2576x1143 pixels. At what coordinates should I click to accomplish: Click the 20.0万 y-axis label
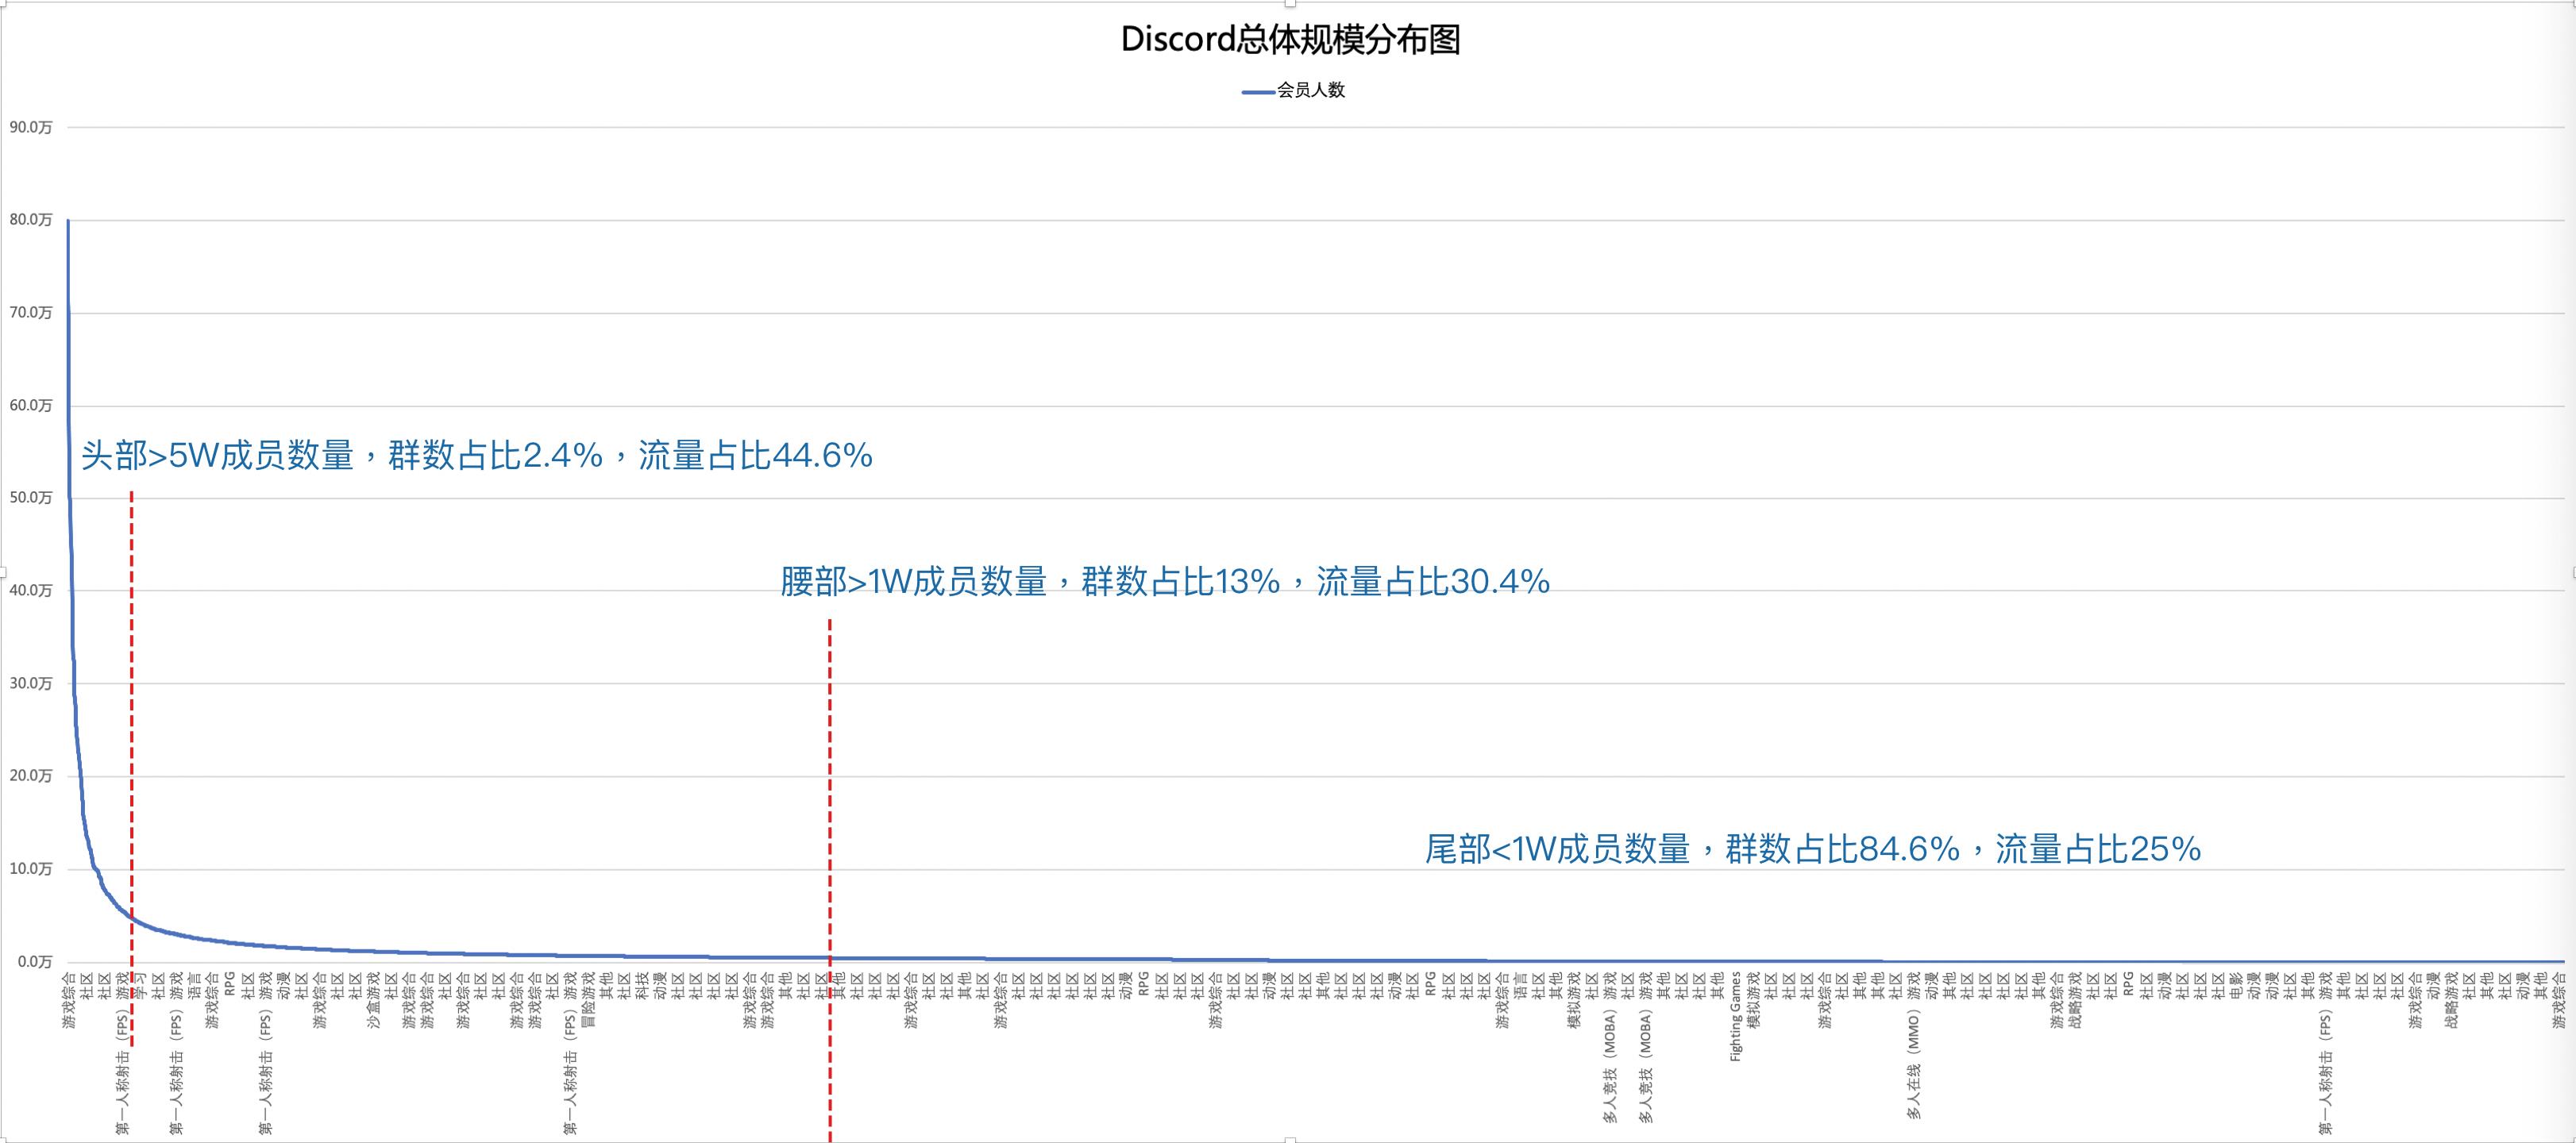pyautogui.click(x=31, y=775)
